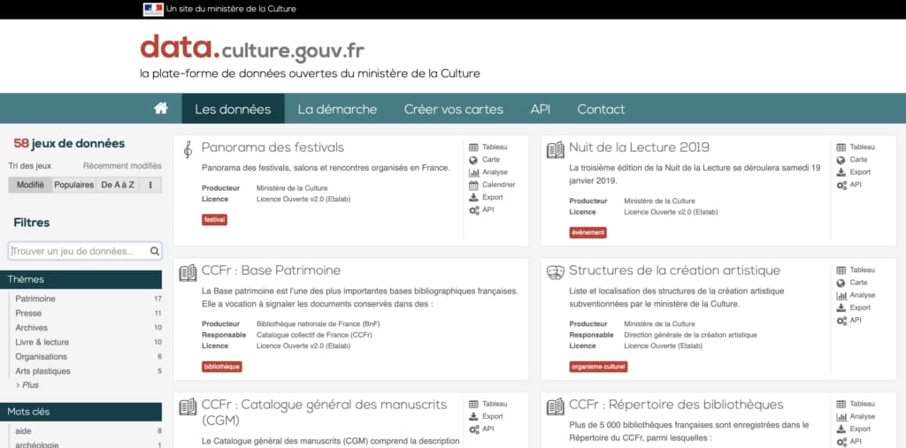Click the red festival tag
This screenshot has width=906, height=448.
pyautogui.click(x=214, y=220)
